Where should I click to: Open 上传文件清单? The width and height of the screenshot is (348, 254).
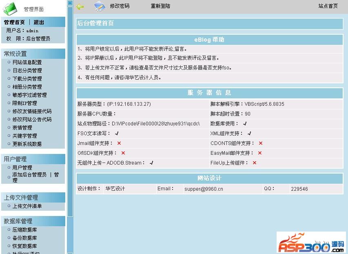(27, 206)
